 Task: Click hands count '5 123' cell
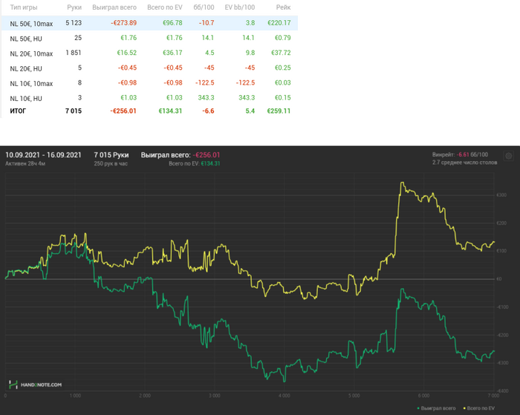click(x=74, y=23)
